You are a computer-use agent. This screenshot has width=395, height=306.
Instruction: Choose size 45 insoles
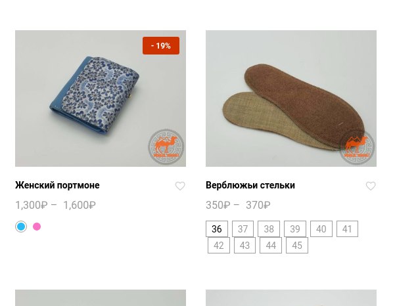pyautogui.click(x=297, y=245)
